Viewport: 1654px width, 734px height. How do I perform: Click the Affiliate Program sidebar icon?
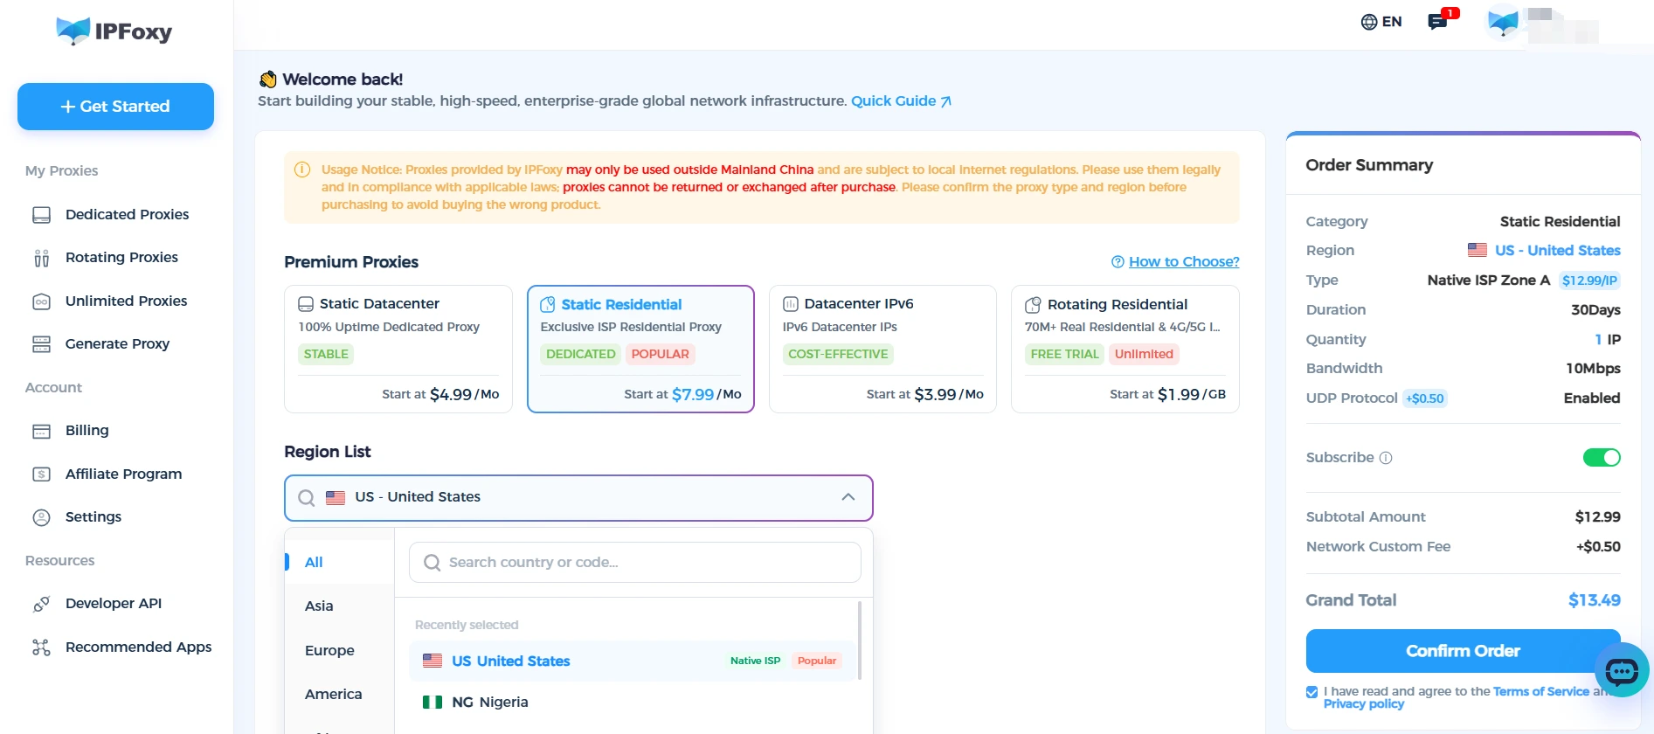pyautogui.click(x=41, y=474)
